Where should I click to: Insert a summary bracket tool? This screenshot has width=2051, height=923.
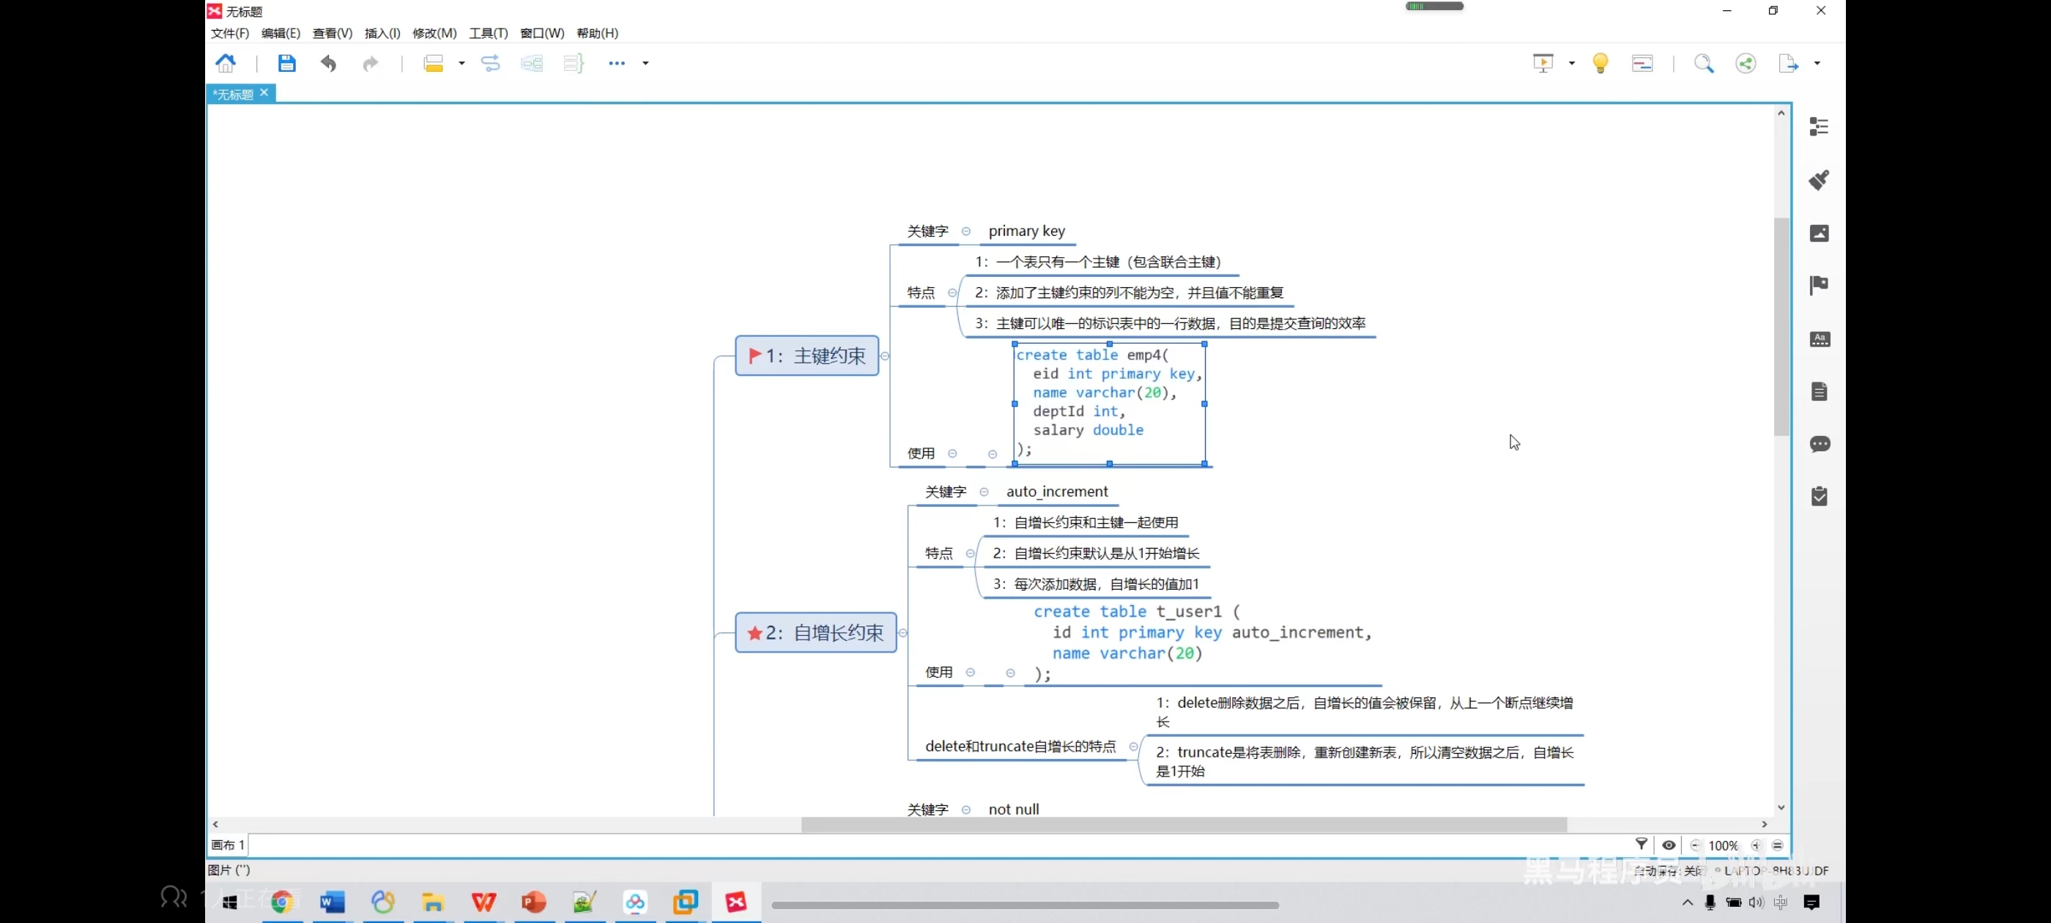coord(574,63)
